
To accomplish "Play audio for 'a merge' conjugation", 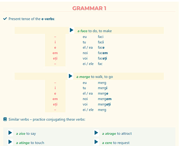I will point(71,76).
